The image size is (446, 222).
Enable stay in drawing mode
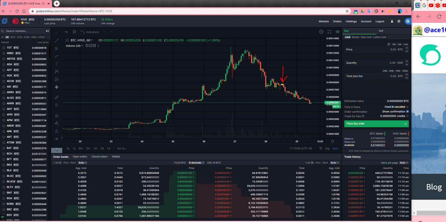point(56,123)
